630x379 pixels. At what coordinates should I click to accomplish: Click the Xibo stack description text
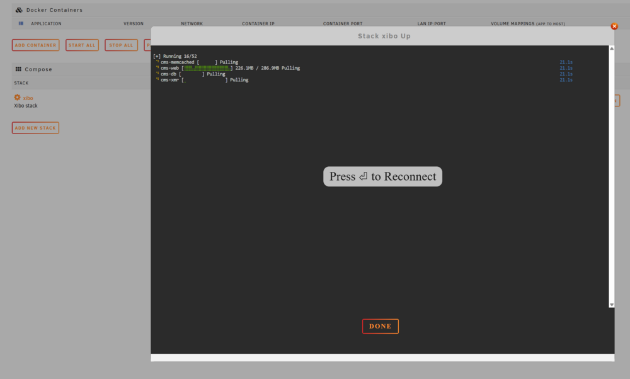(26, 106)
